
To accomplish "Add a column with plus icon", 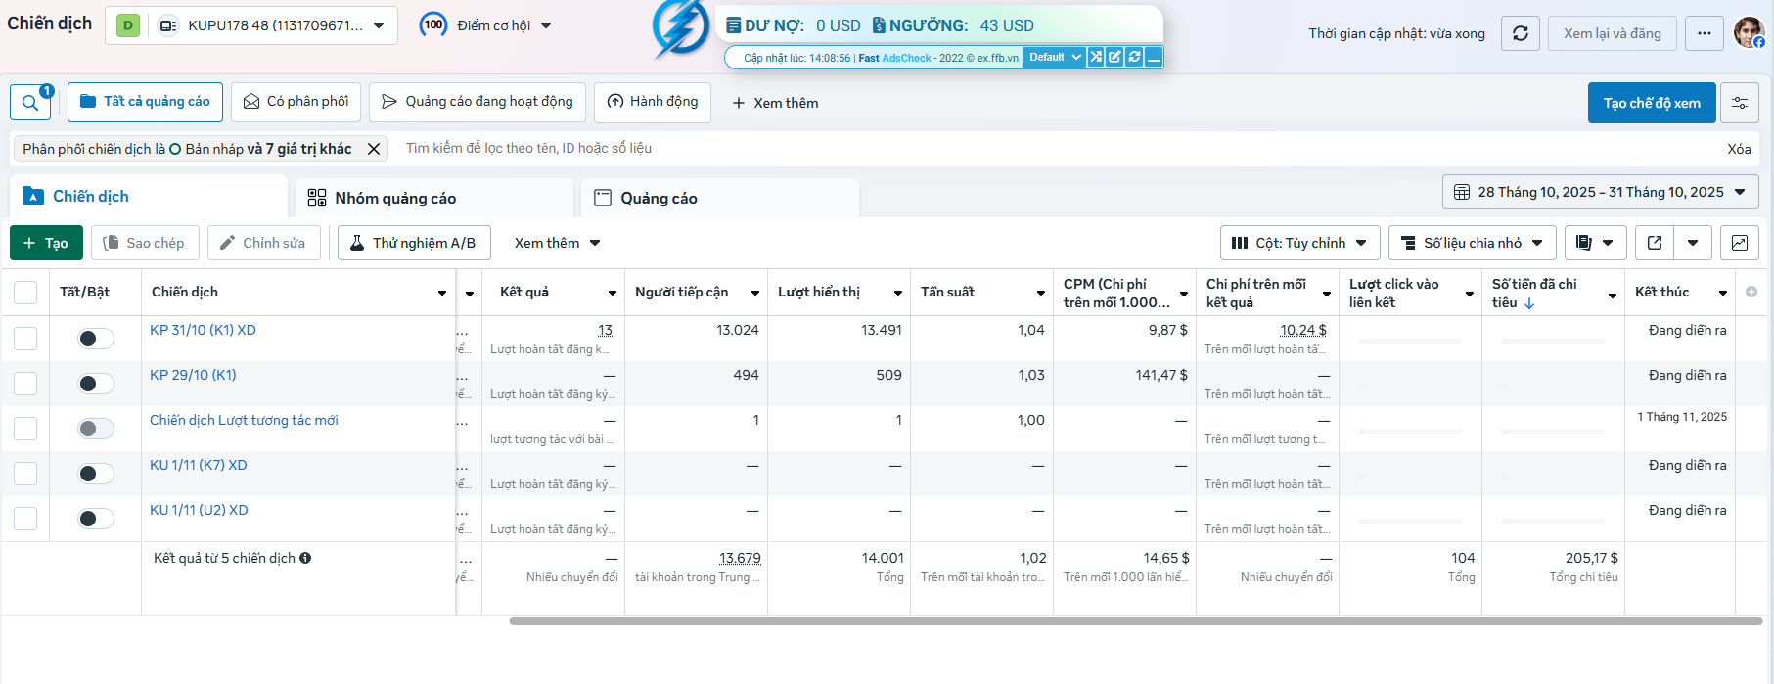I will point(1751,292).
